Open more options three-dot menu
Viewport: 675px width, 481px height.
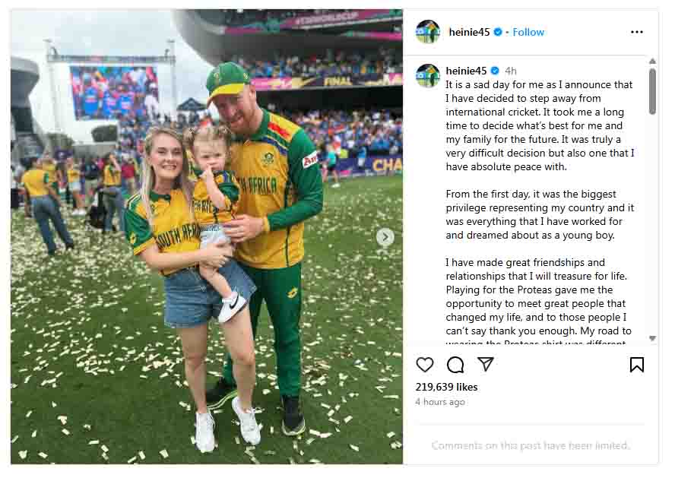[637, 32]
